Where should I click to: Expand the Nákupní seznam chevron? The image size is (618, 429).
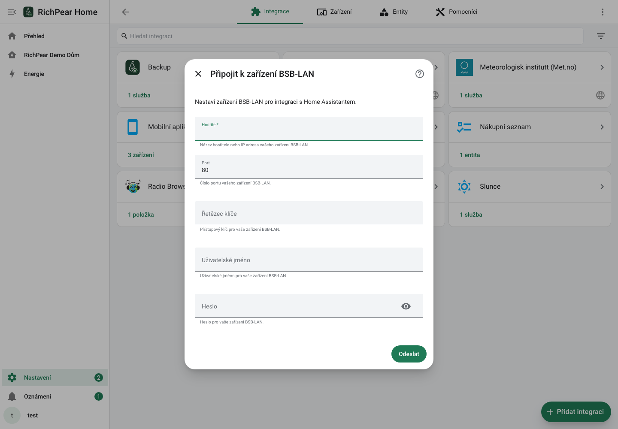click(602, 127)
